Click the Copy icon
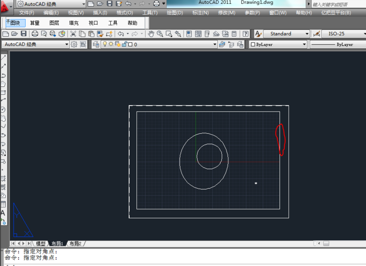366x266 pixels. coord(82,34)
